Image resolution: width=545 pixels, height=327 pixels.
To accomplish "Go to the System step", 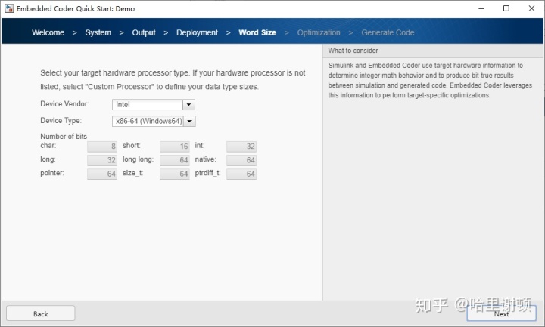I will pyautogui.click(x=98, y=32).
